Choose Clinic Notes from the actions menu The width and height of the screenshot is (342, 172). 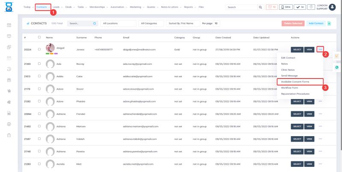[x=288, y=70]
